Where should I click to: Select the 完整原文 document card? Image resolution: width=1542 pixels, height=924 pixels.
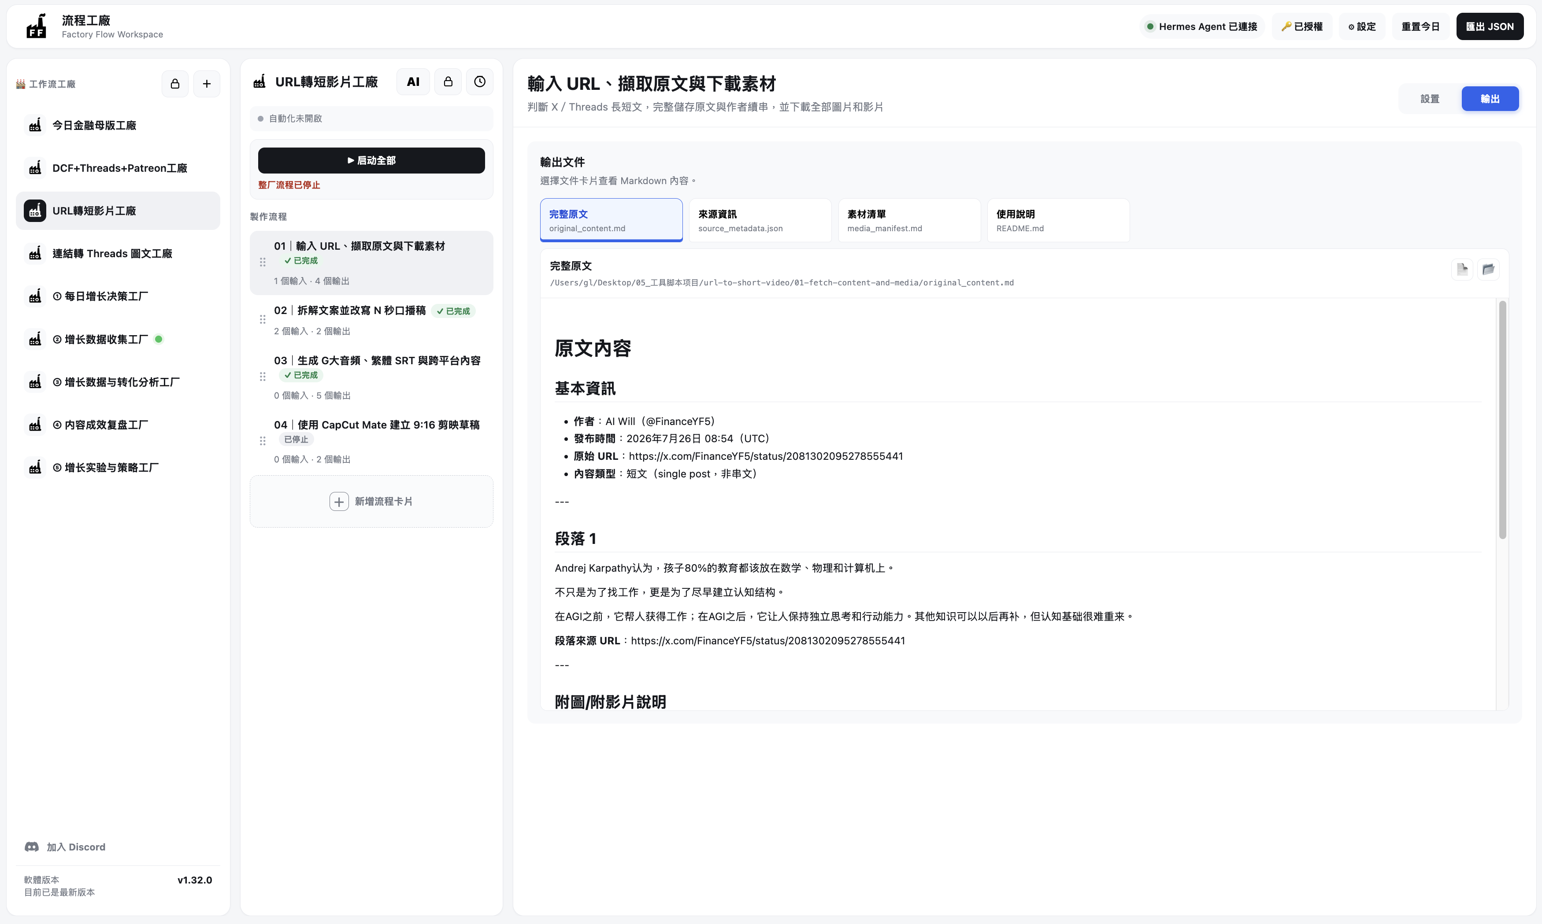(611, 220)
